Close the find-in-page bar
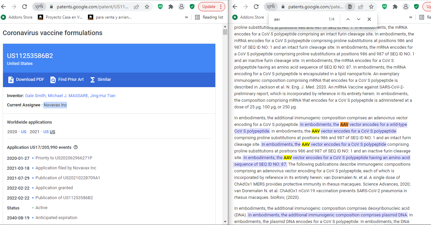This screenshot has width=431, height=225. [x=369, y=19]
